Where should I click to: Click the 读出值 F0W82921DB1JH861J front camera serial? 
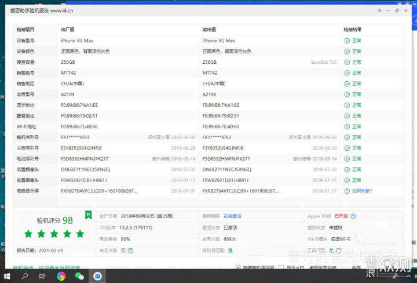225,180
